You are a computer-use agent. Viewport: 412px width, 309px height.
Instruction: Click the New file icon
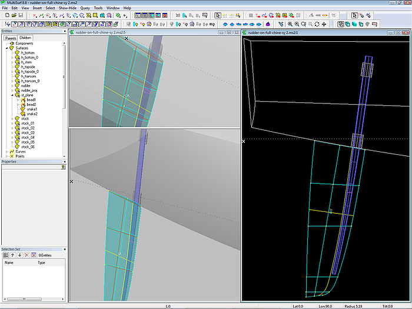coord(6,15)
